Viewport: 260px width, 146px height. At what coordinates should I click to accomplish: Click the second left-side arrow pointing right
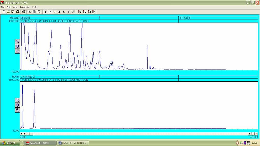tap(25, 134)
